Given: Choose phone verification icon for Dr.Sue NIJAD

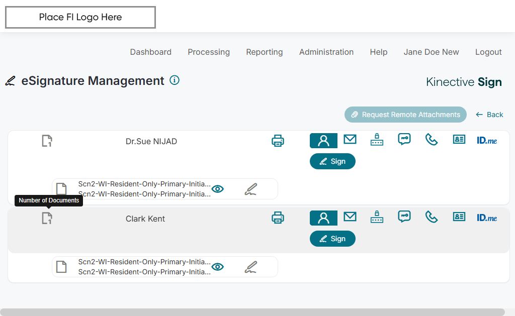Looking at the screenshot, I should click(x=432, y=140).
